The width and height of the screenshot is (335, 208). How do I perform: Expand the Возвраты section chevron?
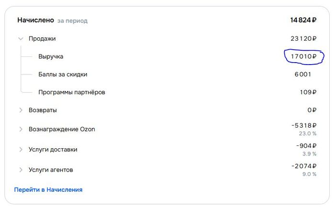click(21, 110)
